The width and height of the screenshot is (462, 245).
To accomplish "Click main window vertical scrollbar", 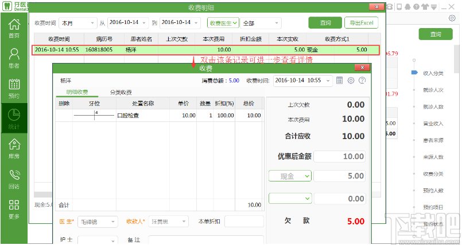I will pyautogui.click(x=457, y=59).
